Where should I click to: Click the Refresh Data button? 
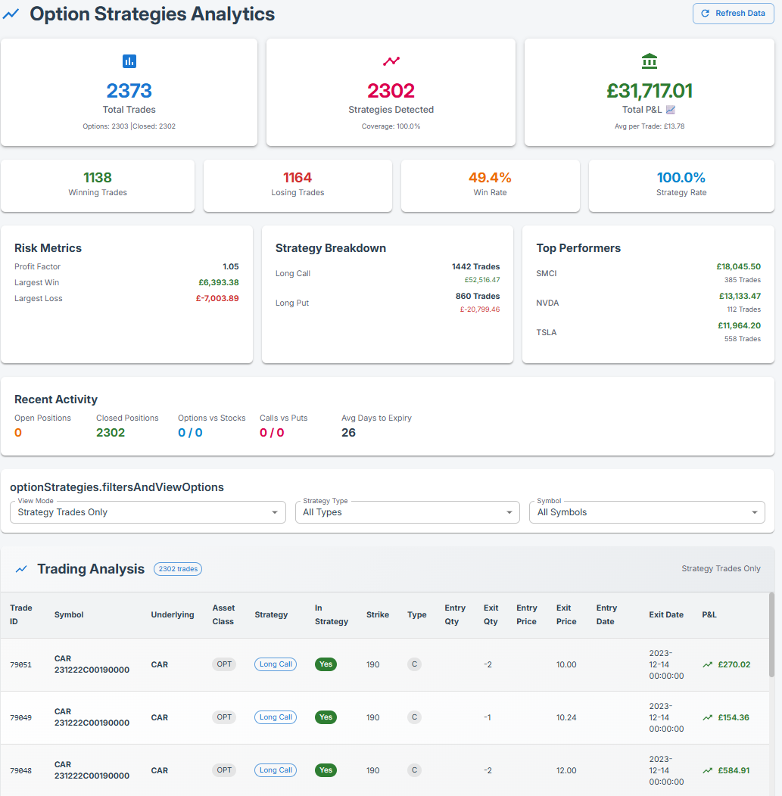[733, 14]
